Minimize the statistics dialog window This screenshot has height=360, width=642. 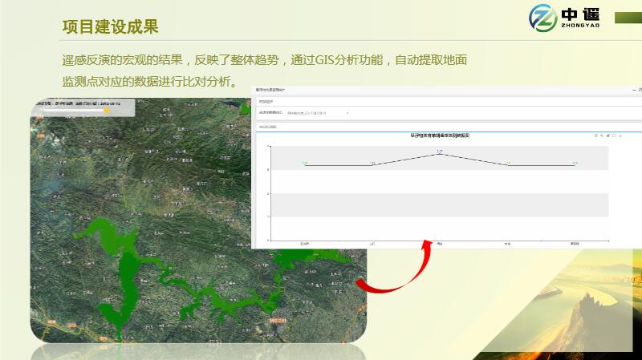coord(632,90)
